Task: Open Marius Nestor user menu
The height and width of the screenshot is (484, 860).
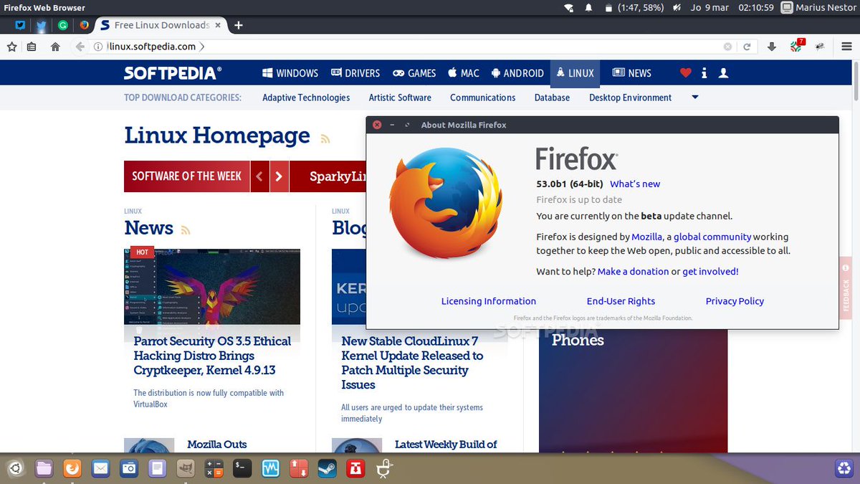Action: (817, 8)
